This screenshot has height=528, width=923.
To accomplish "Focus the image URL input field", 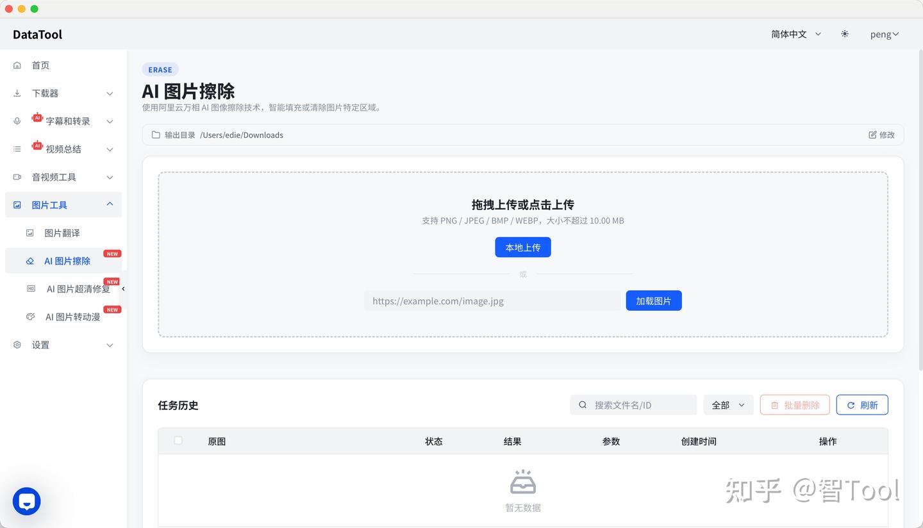I will click(493, 301).
